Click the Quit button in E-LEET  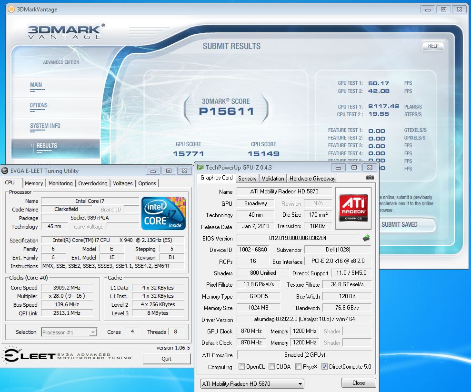point(166,359)
